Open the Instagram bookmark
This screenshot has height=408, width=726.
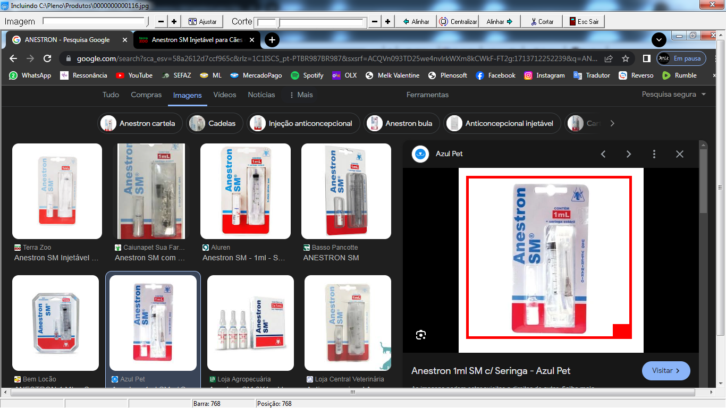[545, 75]
